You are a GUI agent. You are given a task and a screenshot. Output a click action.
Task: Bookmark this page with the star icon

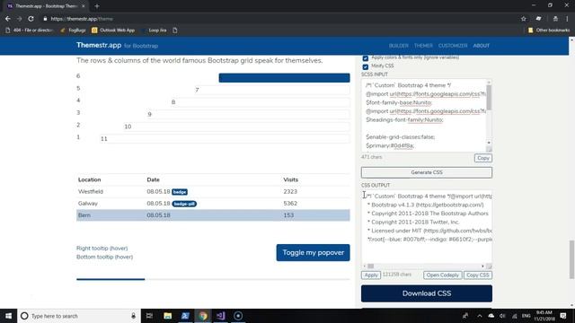click(524, 19)
